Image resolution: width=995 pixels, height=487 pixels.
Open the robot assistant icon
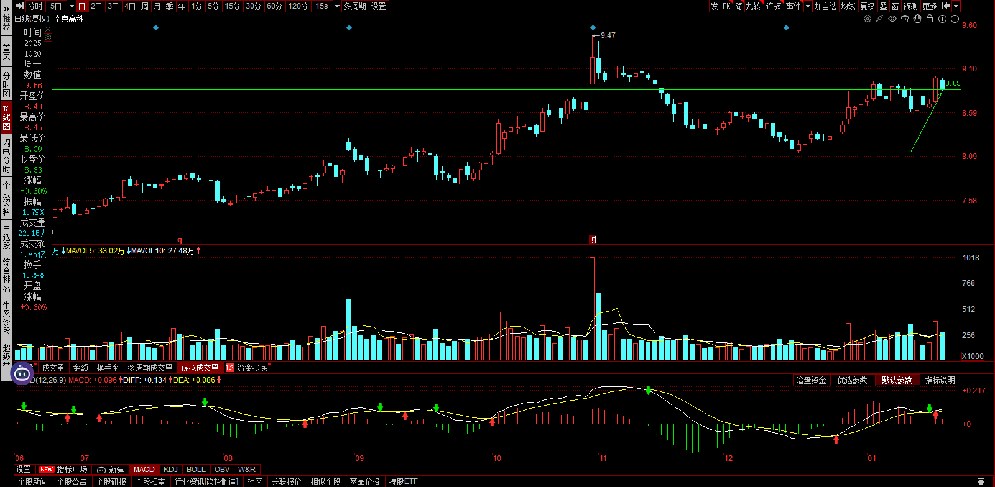pyautogui.click(x=22, y=373)
